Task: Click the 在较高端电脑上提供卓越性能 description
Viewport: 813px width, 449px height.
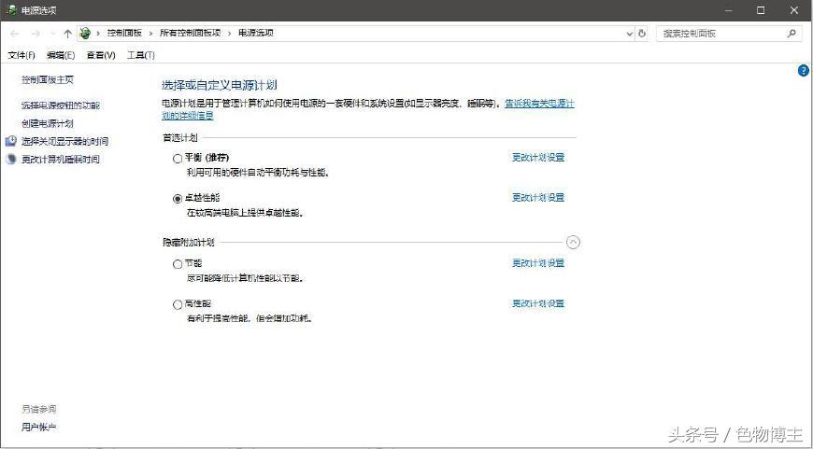Action: [245, 213]
